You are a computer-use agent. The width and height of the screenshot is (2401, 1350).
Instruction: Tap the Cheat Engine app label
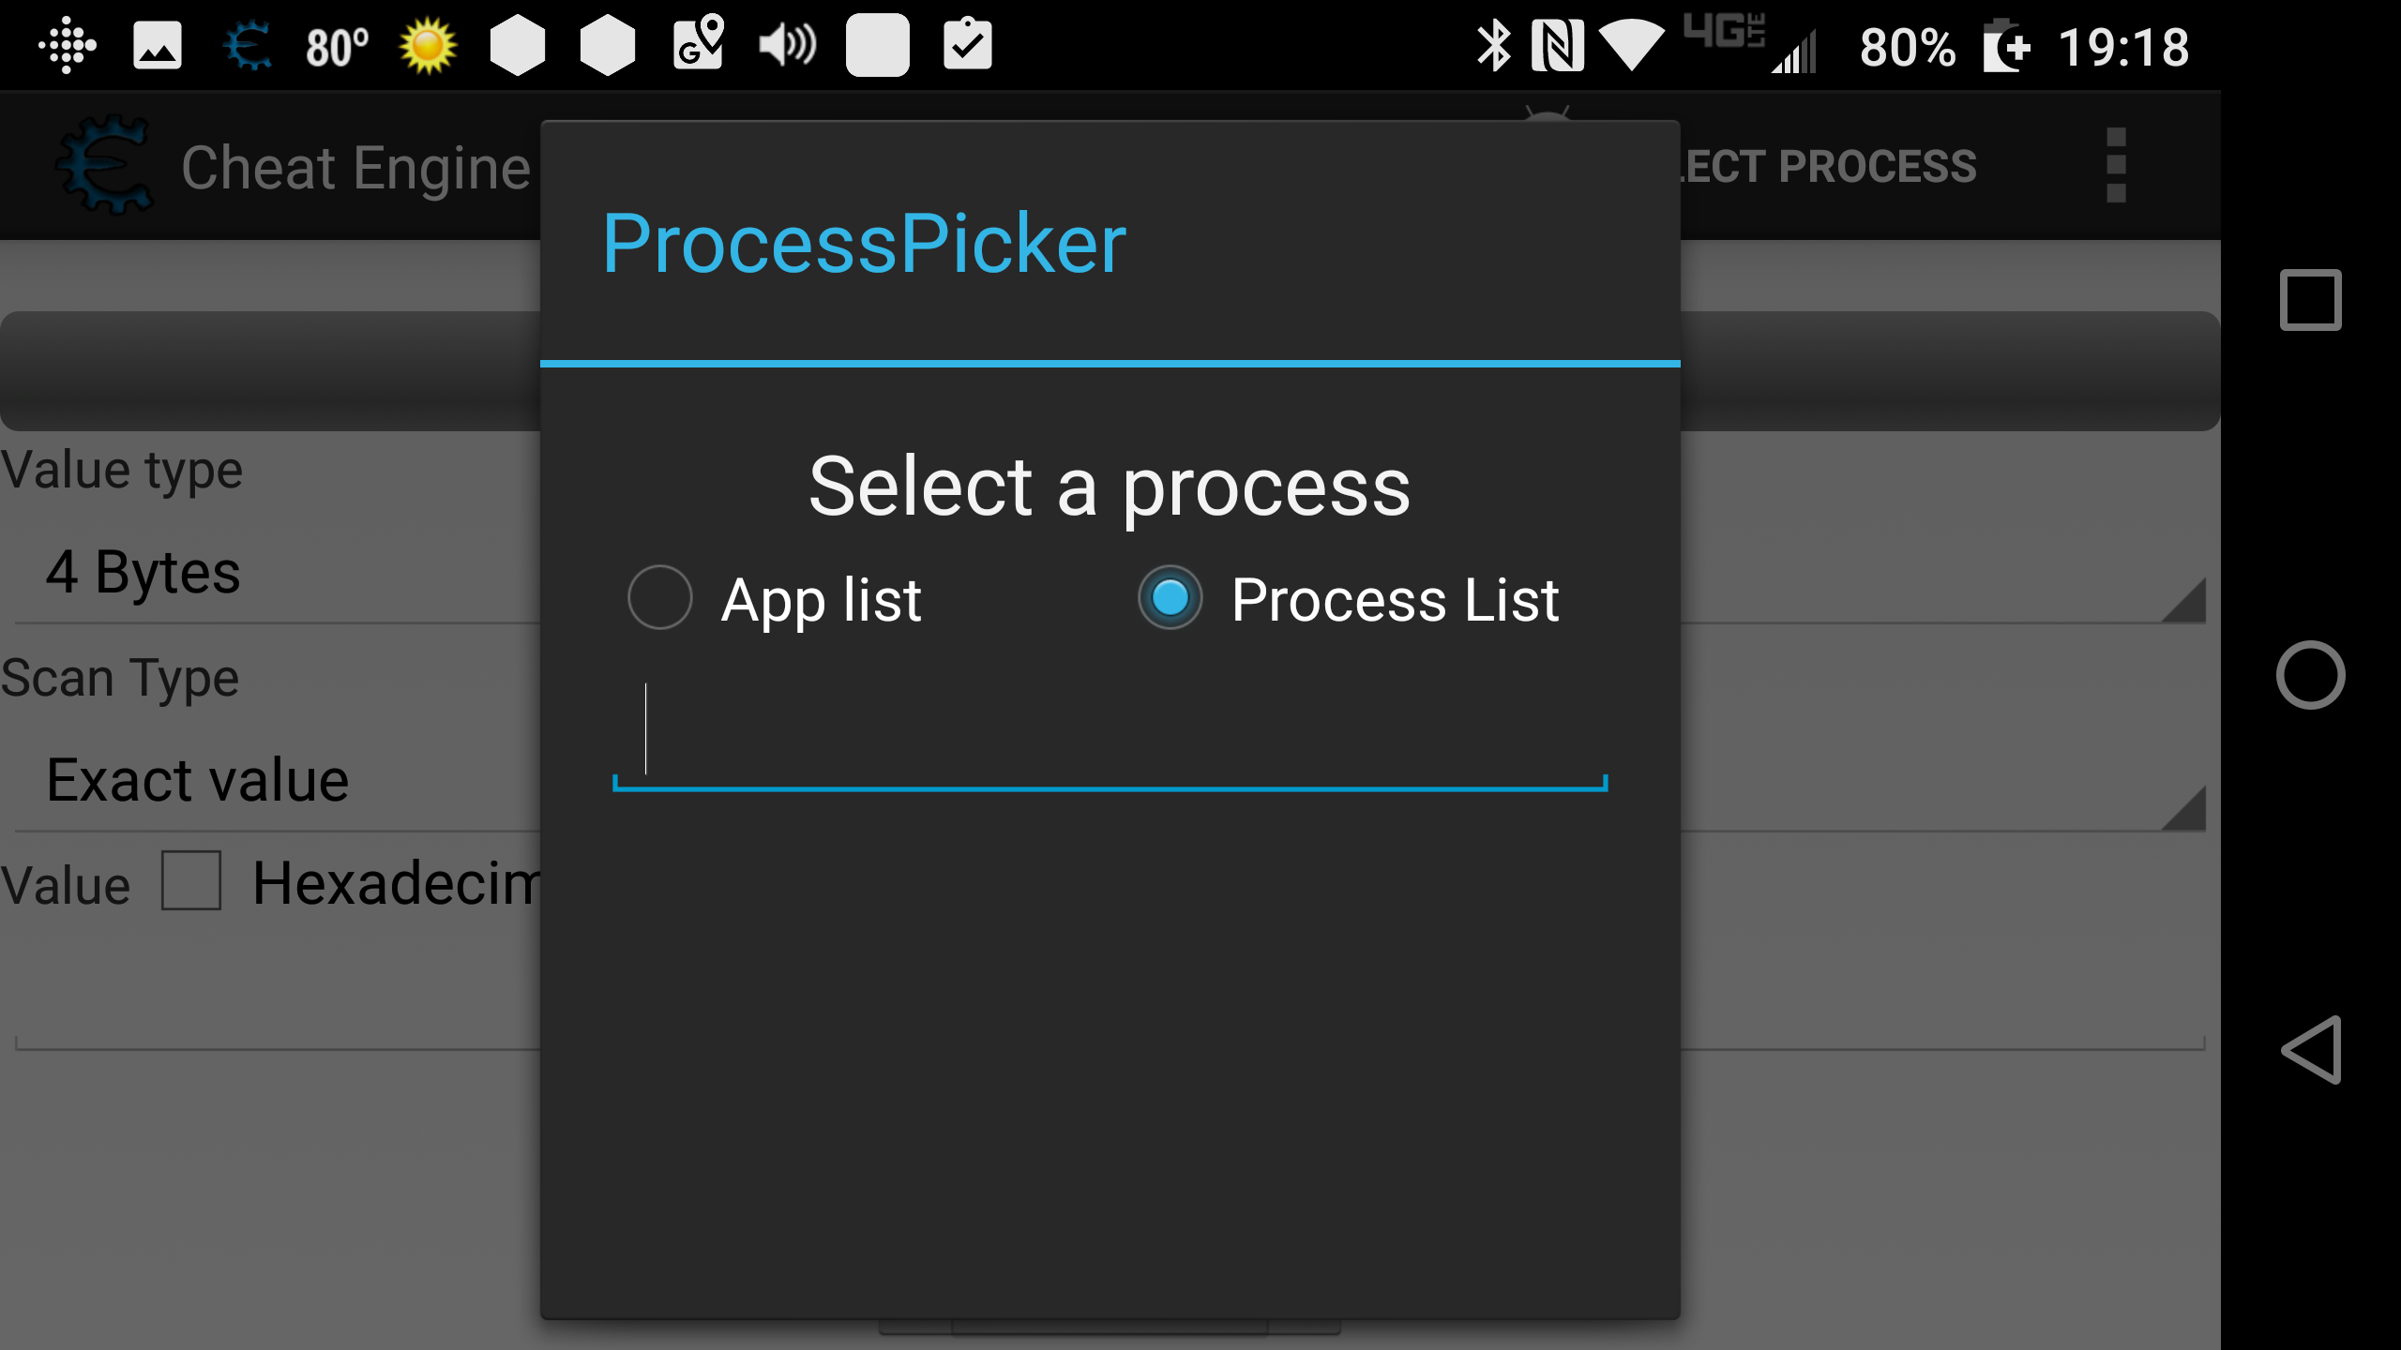click(355, 167)
